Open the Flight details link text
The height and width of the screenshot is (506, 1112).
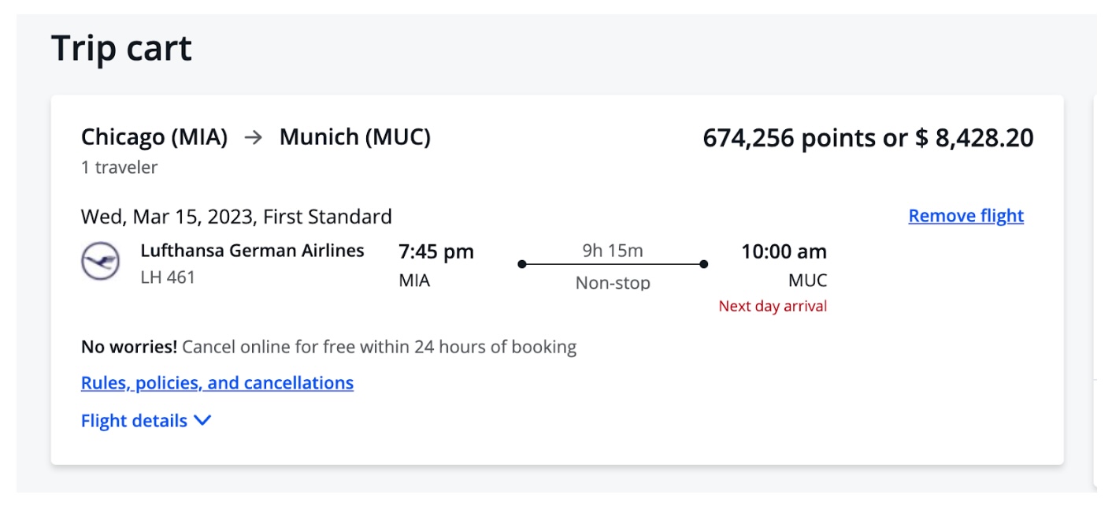pyautogui.click(x=134, y=421)
